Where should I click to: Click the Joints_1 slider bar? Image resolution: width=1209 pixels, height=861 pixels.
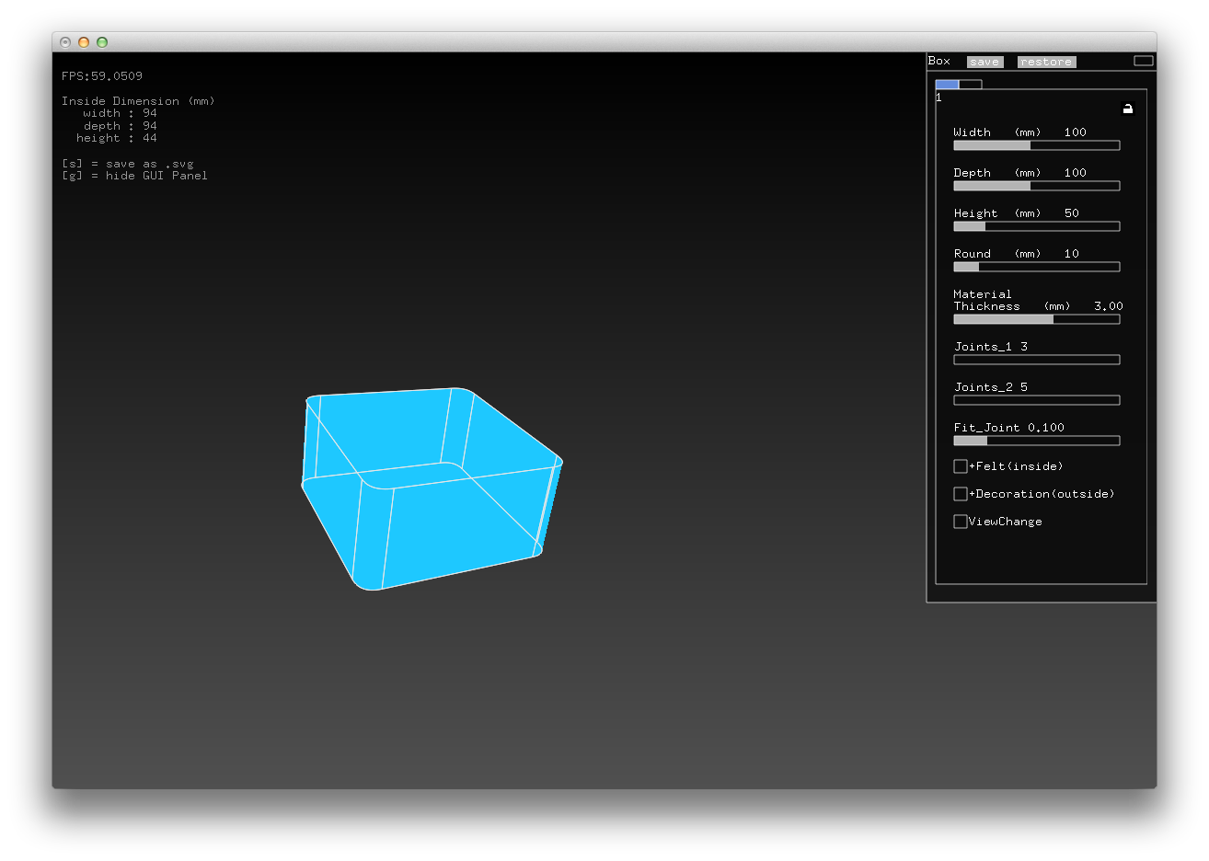[x=1037, y=360]
